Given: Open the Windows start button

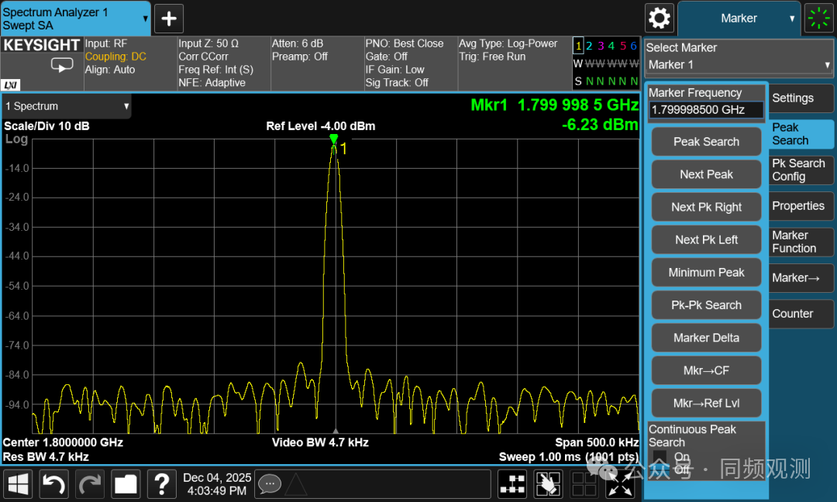Looking at the screenshot, I should pyautogui.click(x=18, y=485).
